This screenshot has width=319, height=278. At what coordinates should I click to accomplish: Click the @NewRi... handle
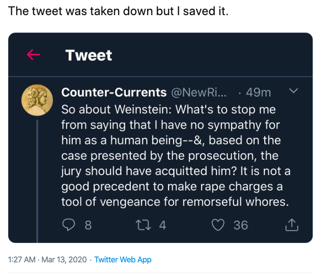tap(199, 92)
